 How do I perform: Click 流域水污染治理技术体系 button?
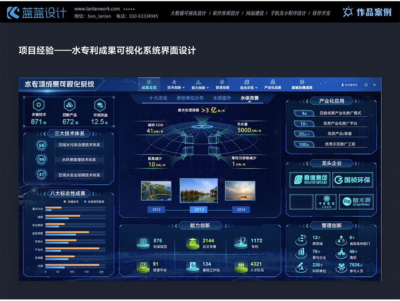pos(79,145)
